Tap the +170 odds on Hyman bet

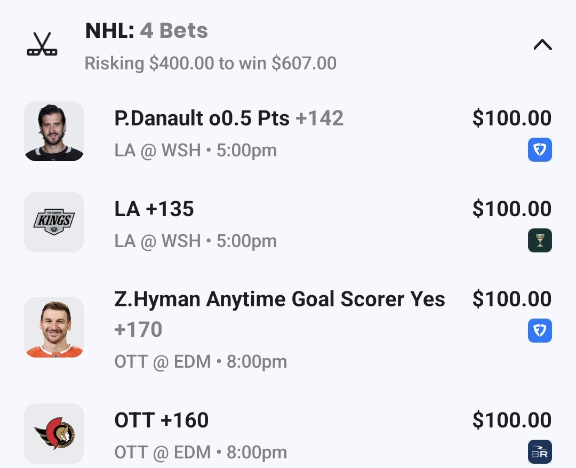(138, 330)
